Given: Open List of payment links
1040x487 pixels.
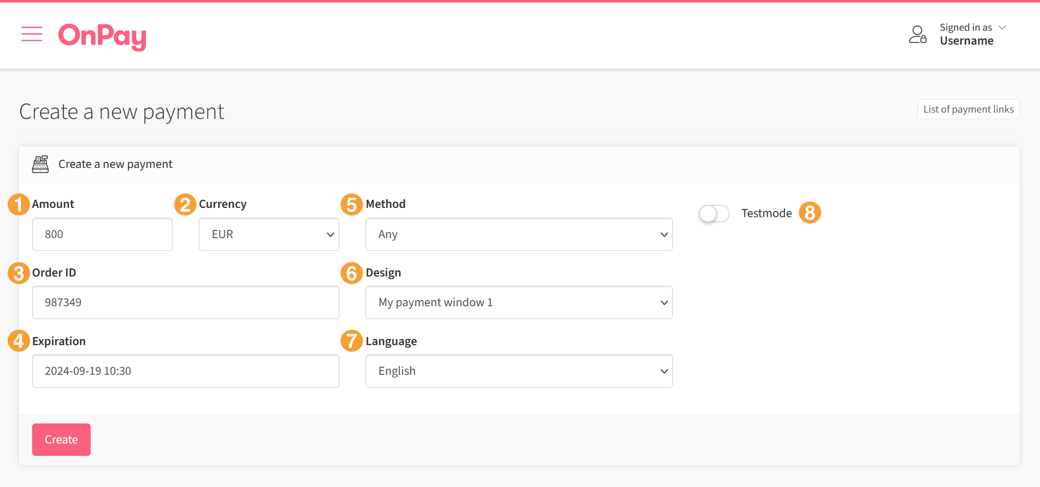Looking at the screenshot, I should (x=968, y=109).
